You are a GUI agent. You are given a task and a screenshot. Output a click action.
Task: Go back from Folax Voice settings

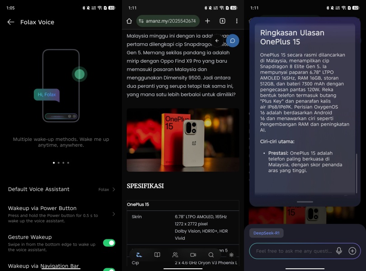tap(11, 22)
